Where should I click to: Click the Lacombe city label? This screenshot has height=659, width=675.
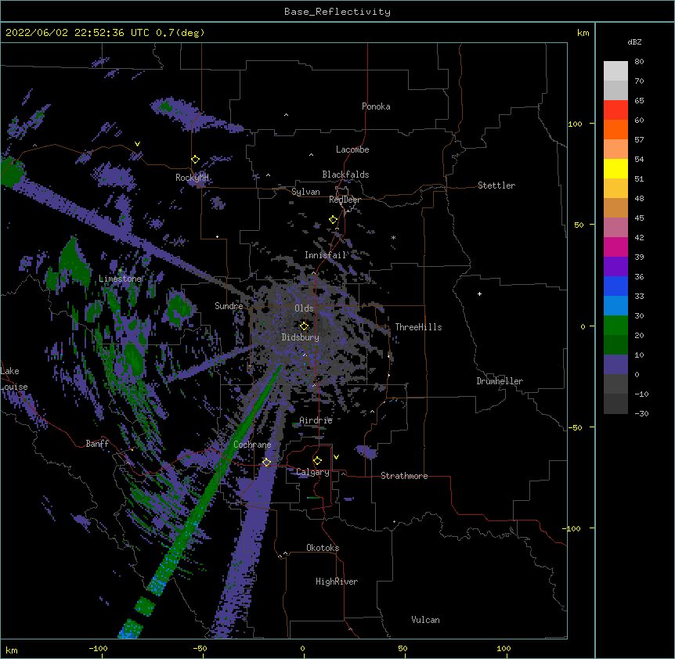352,149
